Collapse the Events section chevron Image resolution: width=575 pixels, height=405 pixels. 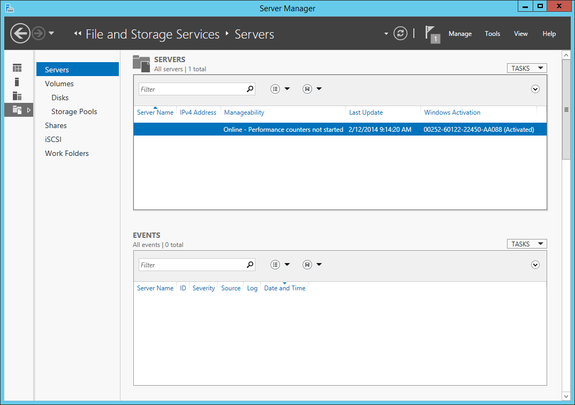535,265
